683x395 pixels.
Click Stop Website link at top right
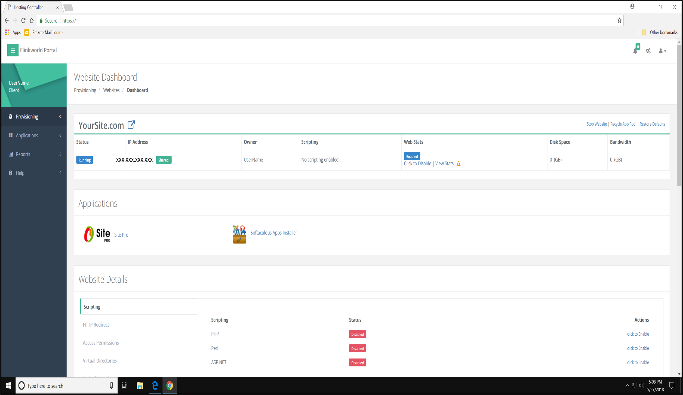596,124
